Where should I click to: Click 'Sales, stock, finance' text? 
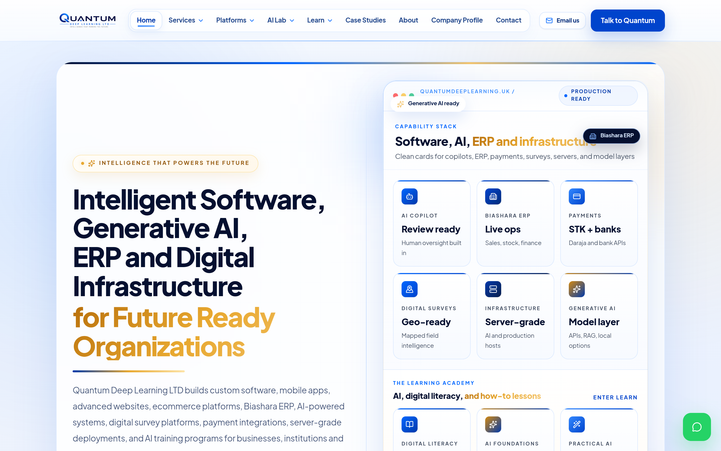click(x=513, y=243)
